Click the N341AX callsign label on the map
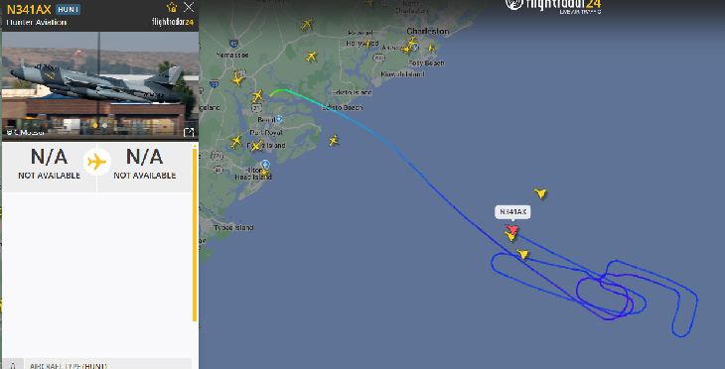The height and width of the screenshot is (369, 725). [x=512, y=212]
